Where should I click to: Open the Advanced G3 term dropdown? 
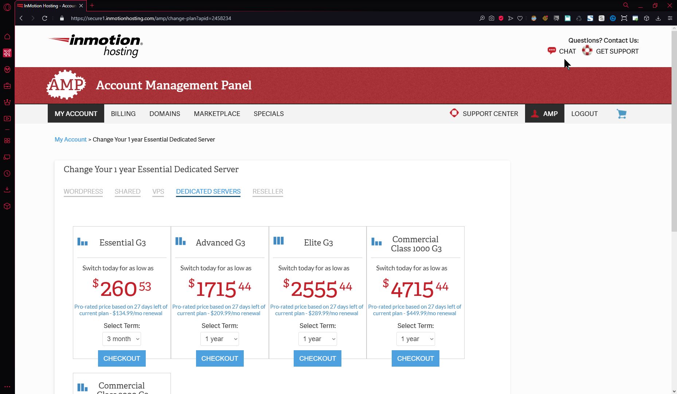point(220,339)
